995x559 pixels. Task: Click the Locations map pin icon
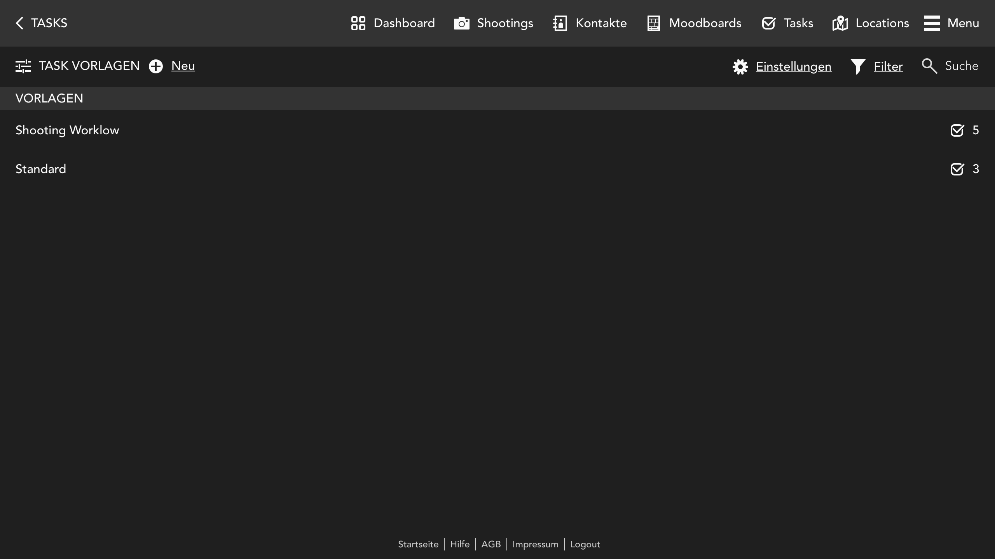pyautogui.click(x=840, y=23)
